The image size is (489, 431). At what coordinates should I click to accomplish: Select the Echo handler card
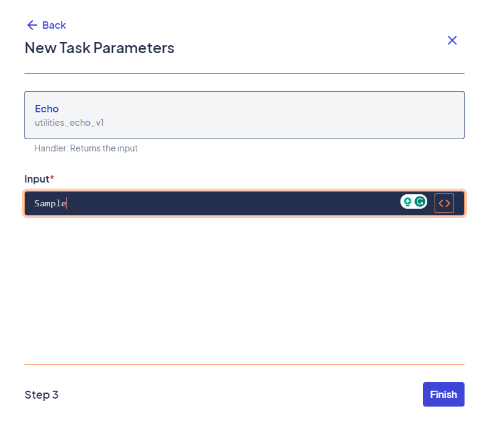244,115
